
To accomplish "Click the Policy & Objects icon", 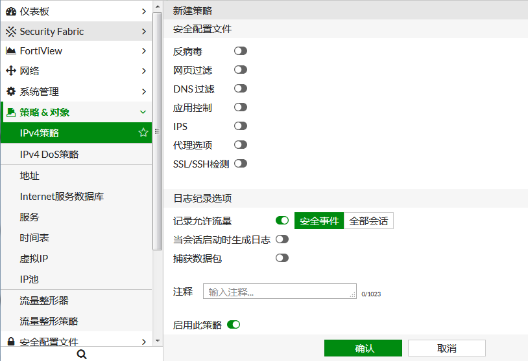I will coord(11,113).
